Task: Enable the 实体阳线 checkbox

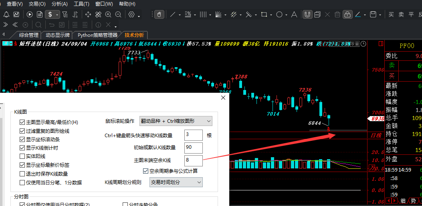Action: (x=22, y=156)
